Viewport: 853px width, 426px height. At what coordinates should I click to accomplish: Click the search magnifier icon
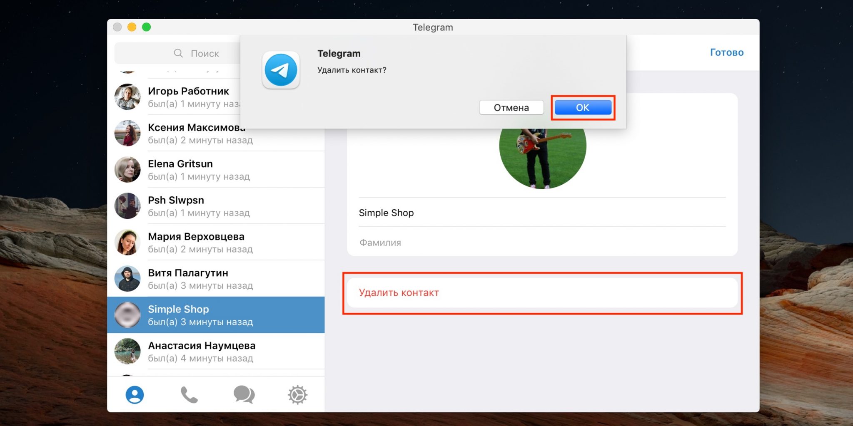tap(178, 53)
